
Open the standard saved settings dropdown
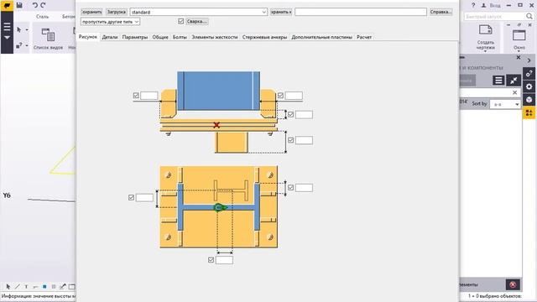(x=199, y=12)
